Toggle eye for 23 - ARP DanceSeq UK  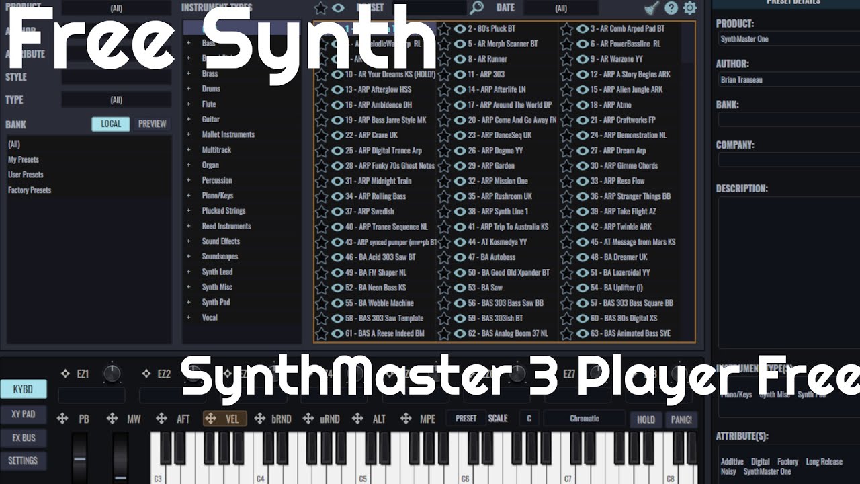460,135
